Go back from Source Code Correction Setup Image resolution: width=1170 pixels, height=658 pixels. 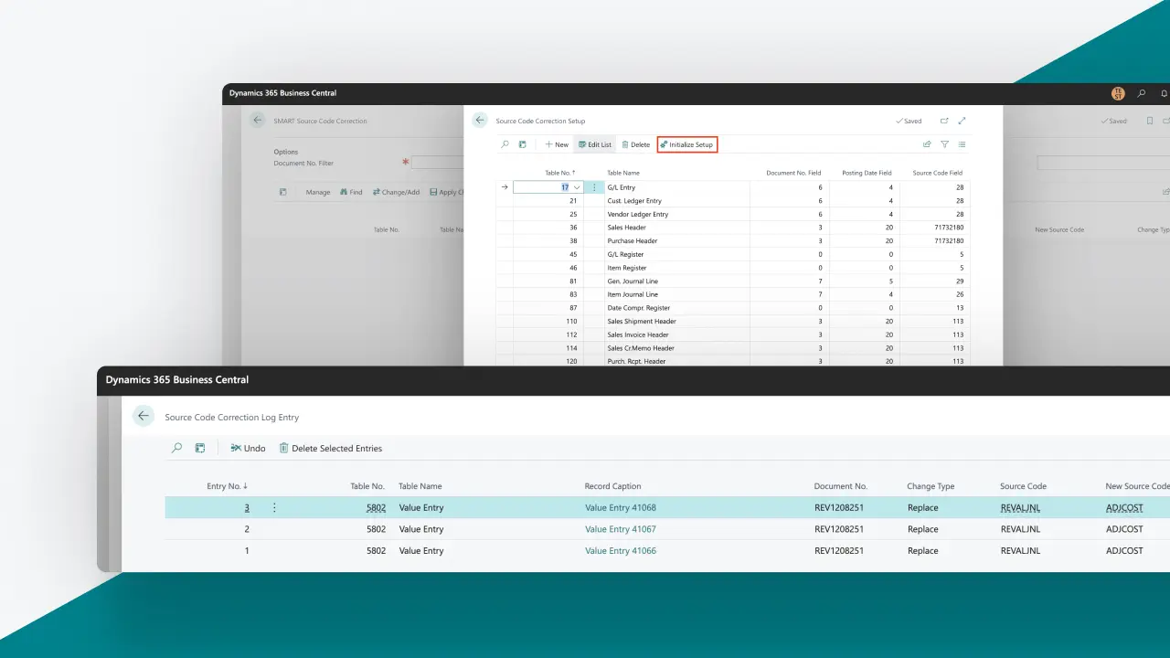coord(480,121)
